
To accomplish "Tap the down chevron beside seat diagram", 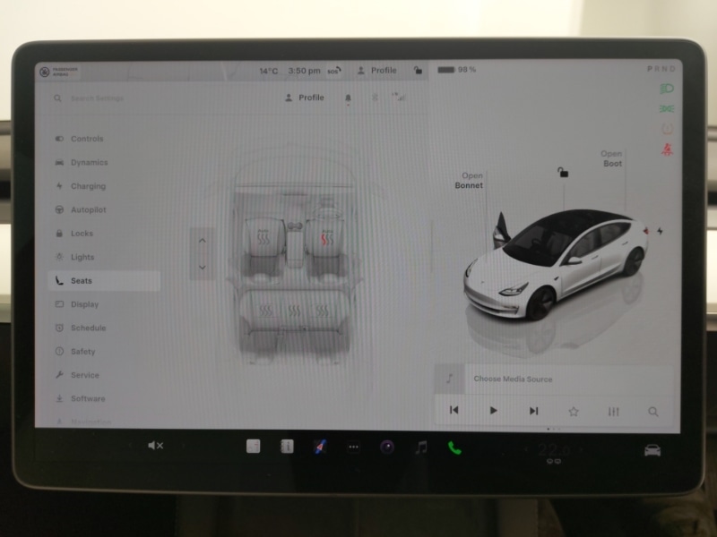I will coord(203,268).
